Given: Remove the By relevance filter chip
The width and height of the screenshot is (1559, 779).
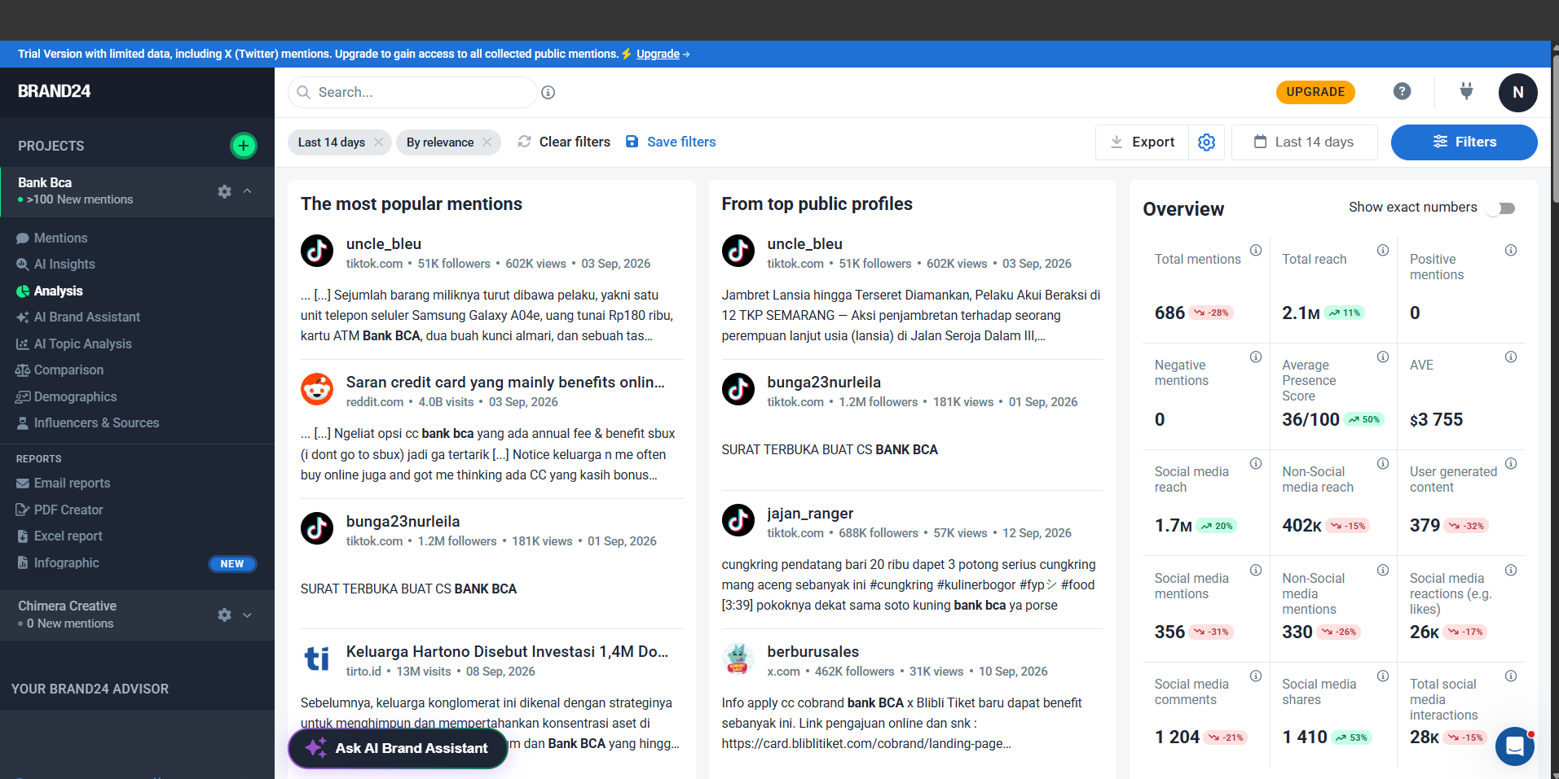Looking at the screenshot, I should (x=487, y=142).
